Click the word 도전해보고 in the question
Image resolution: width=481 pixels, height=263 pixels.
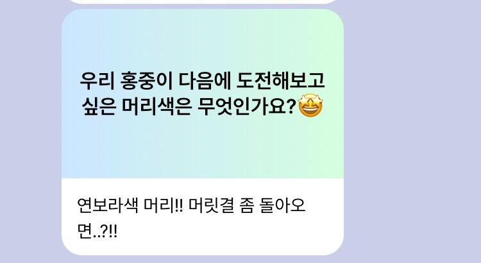tap(280, 81)
